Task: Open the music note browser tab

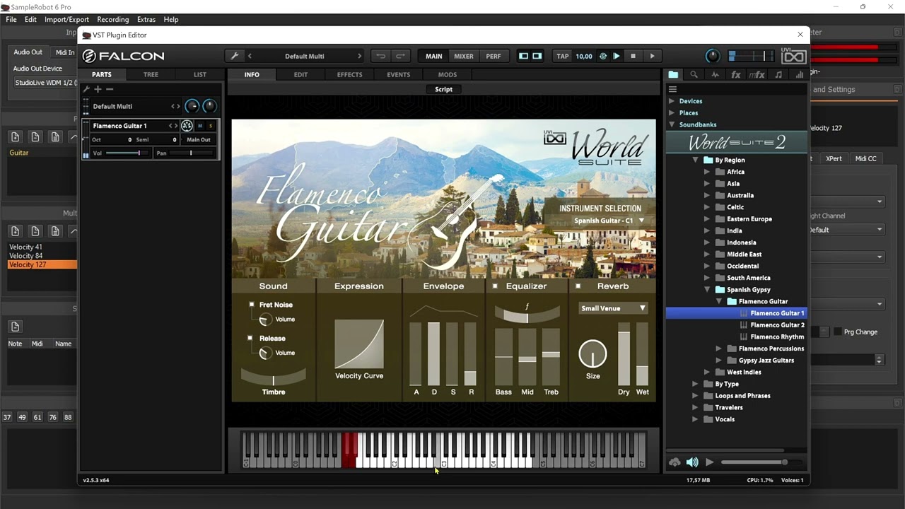Action: 778,74
